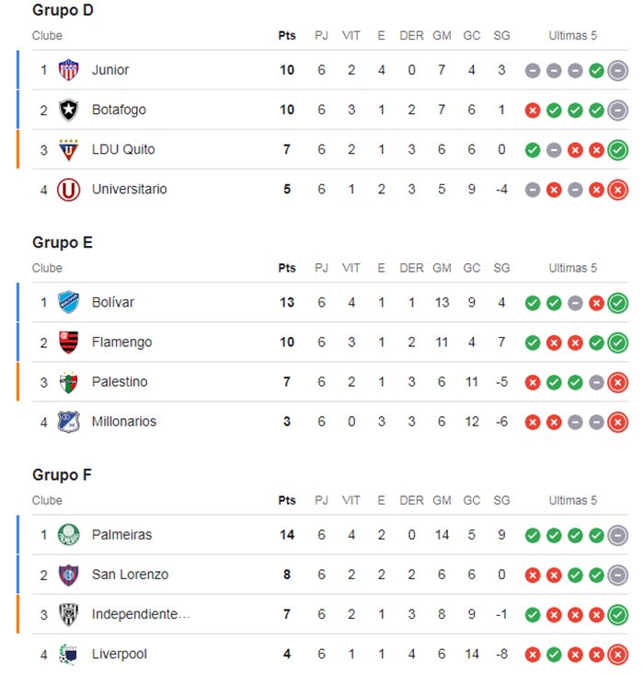The height and width of the screenshot is (674, 644).
Task: Open the Palestino team name link
Action: 120,382
